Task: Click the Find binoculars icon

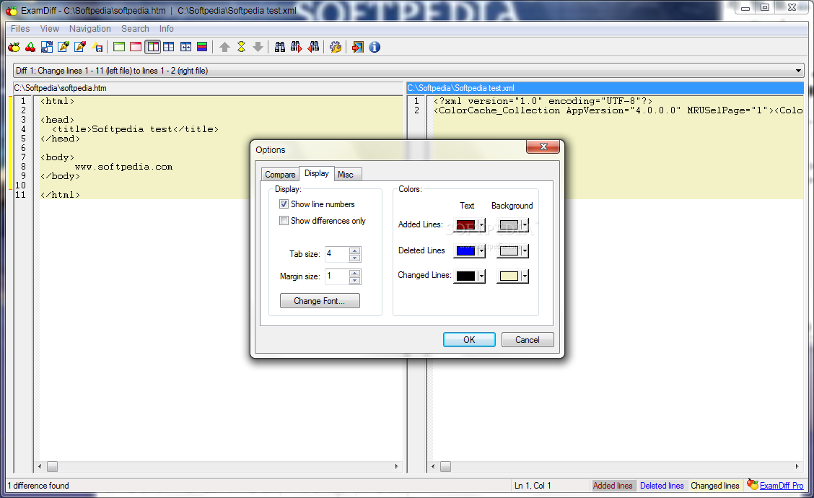Action: 280,47
